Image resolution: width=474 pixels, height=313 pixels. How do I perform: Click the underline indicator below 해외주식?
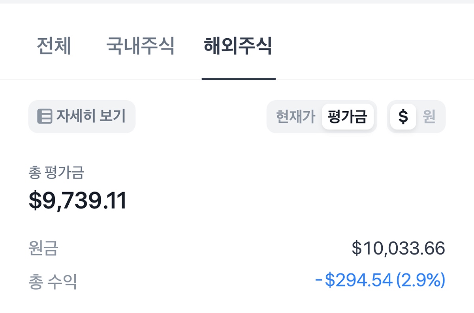click(x=239, y=79)
